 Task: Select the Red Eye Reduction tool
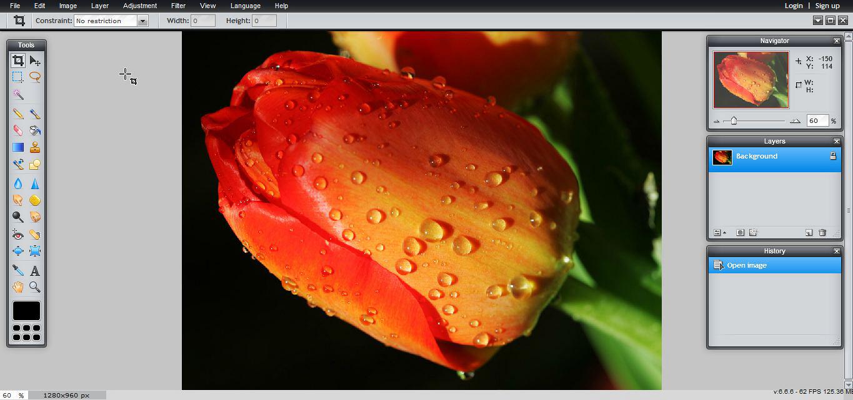(18, 235)
